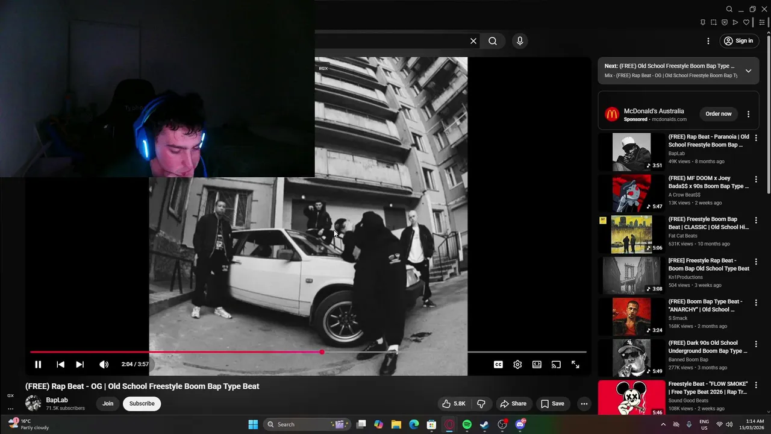Image resolution: width=771 pixels, height=434 pixels.
Task: Click the taskbar Search box
Action: pyautogui.click(x=308, y=424)
